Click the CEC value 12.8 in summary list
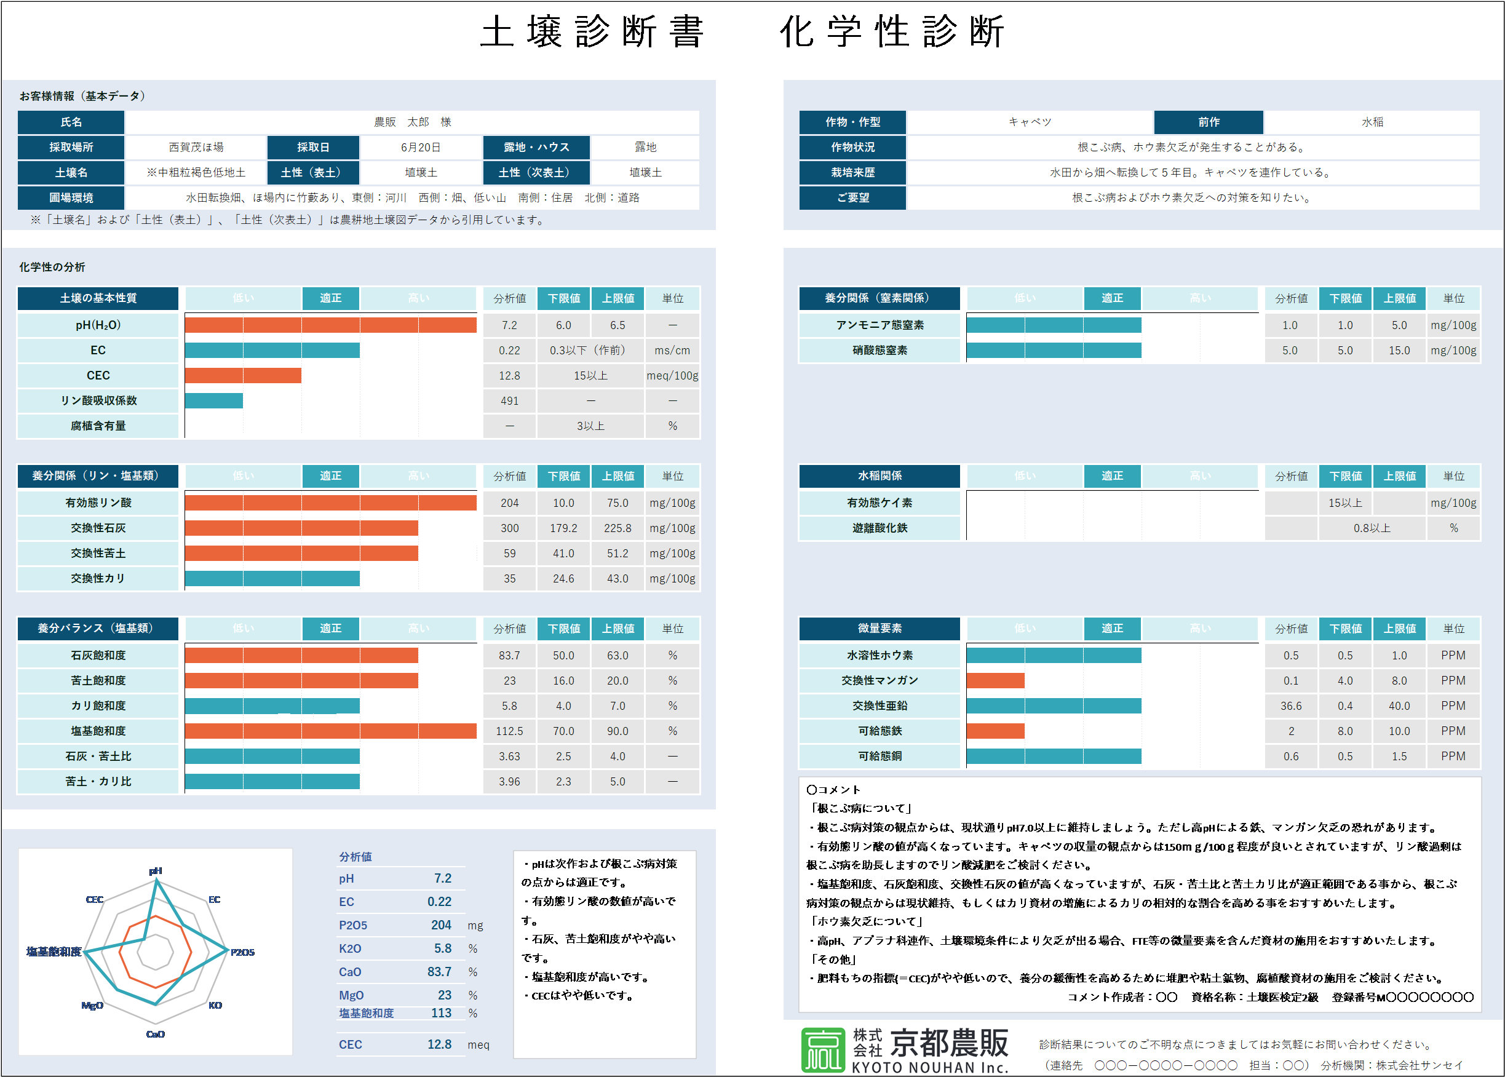Image resolution: width=1505 pixels, height=1077 pixels. (x=439, y=1044)
